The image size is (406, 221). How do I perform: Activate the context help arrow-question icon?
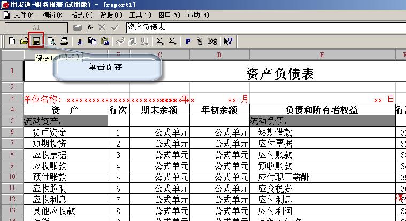pos(228,41)
